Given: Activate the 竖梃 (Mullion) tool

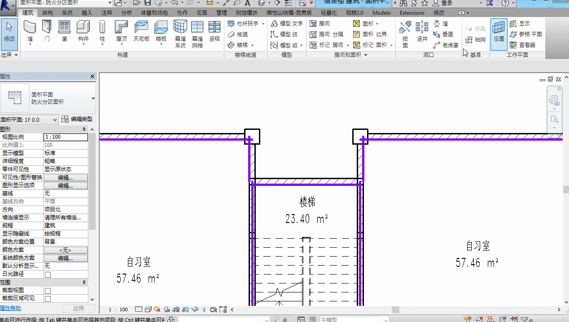Looking at the screenshot, I should click(x=214, y=31).
